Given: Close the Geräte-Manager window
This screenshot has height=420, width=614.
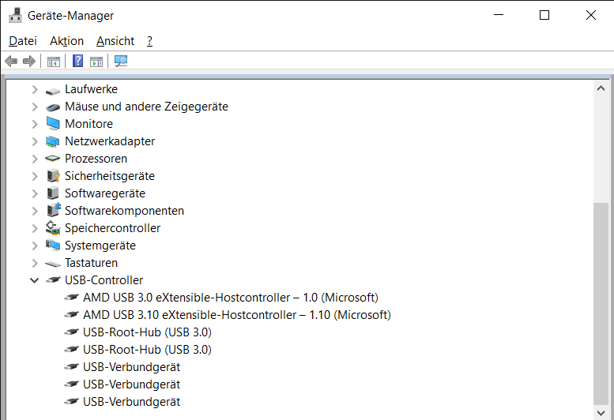Looking at the screenshot, I should pyautogui.click(x=590, y=15).
